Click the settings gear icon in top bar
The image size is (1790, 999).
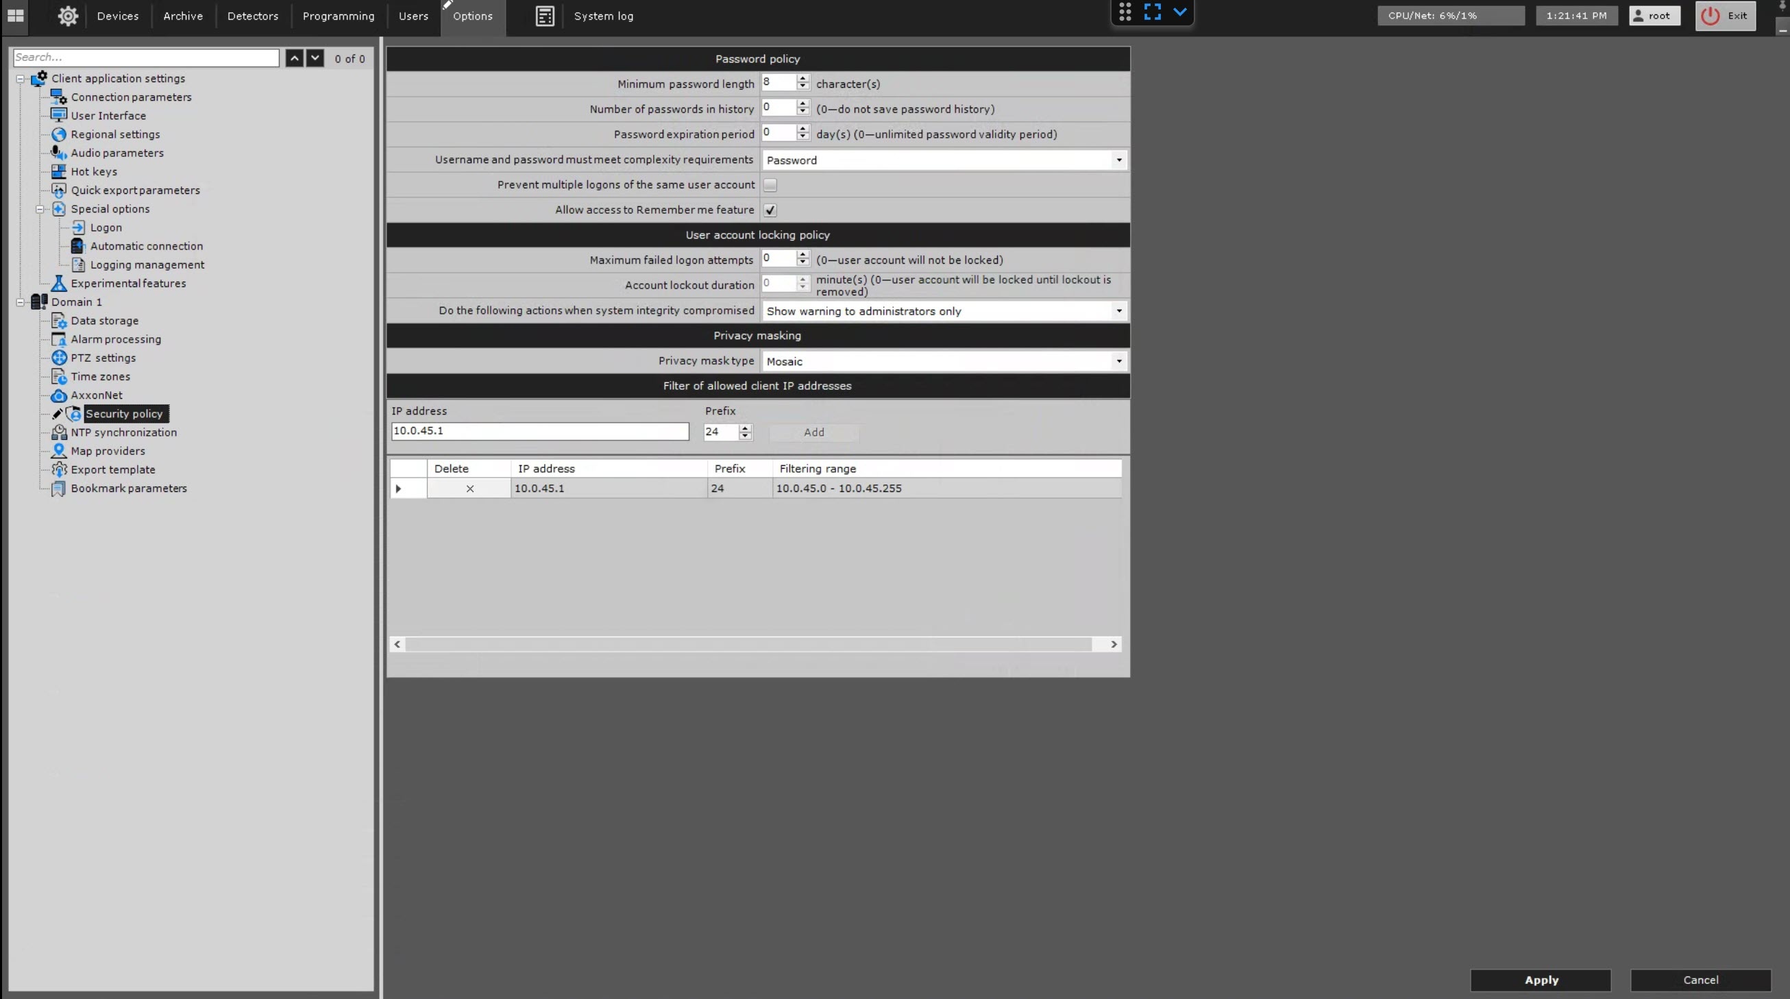67,16
